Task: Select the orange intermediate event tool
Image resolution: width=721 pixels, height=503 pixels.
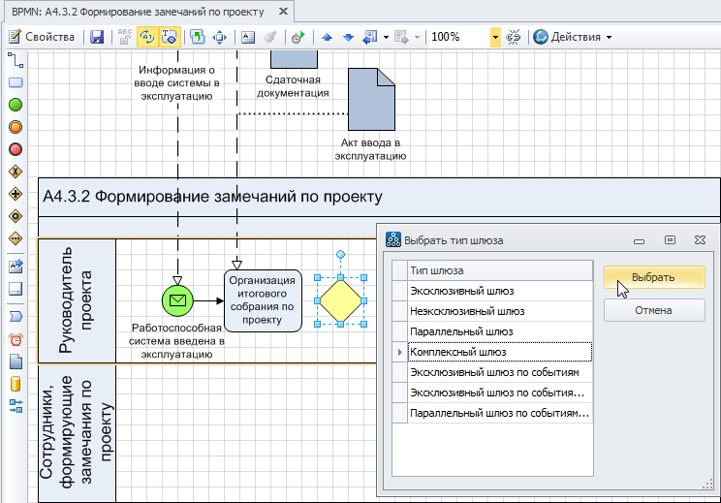Action: click(16, 127)
